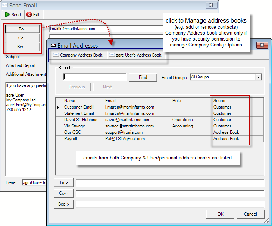The width and height of the screenshot is (272, 226).
Task: Sort by the Source column header
Action: 238,101
